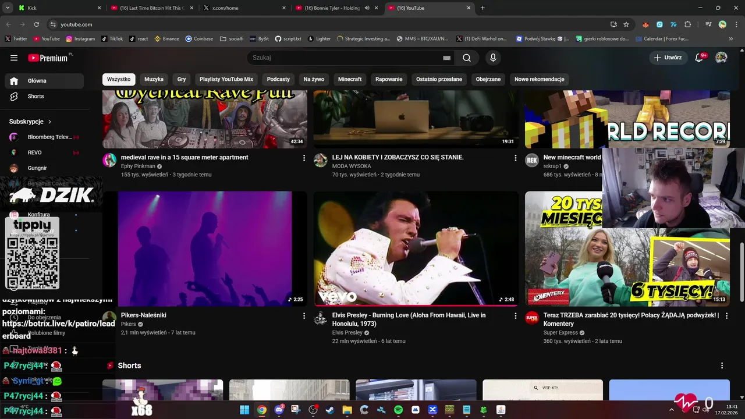745x419 pixels.
Task: Select the Muzyka filter chip
Action: pyautogui.click(x=154, y=79)
